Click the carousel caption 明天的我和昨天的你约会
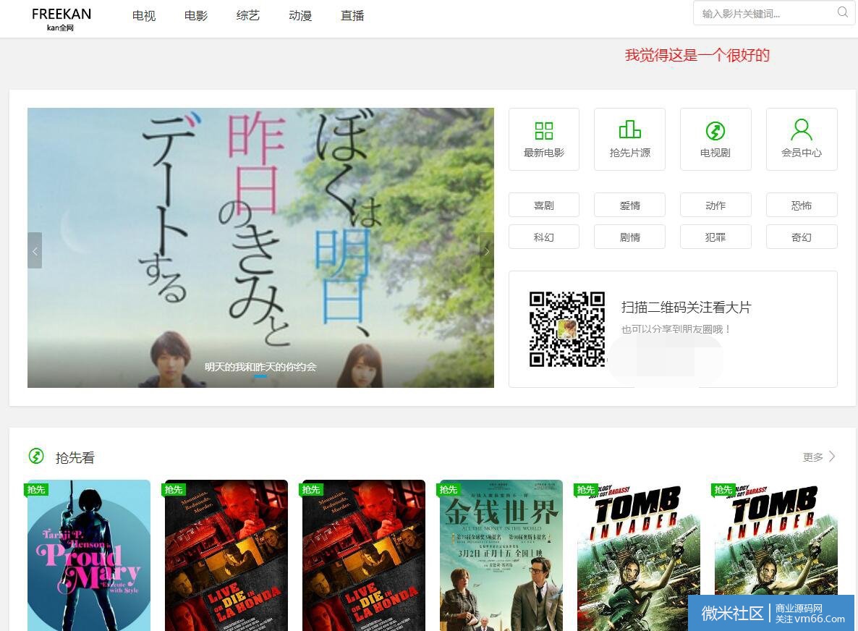The height and width of the screenshot is (631, 858). tap(260, 367)
